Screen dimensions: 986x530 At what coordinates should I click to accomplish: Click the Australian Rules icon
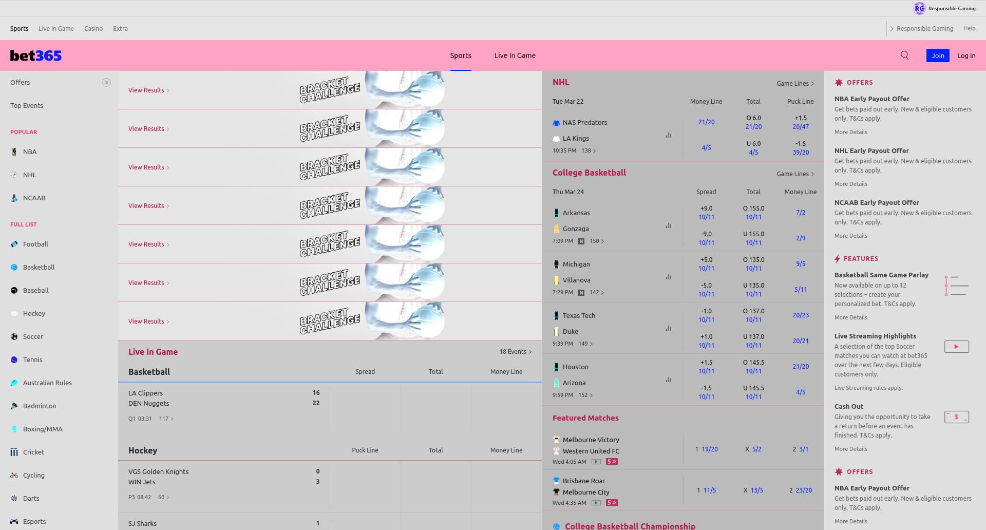(x=14, y=383)
